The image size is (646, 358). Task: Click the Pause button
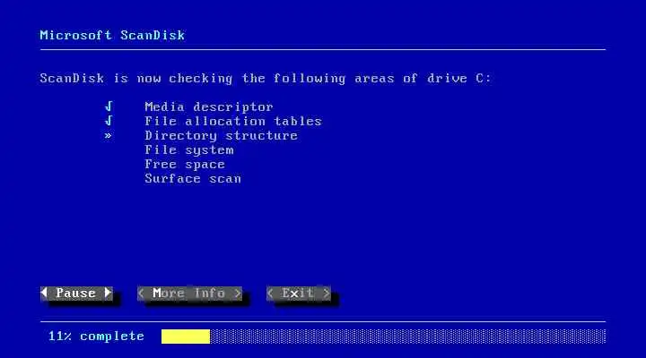pyautogui.click(x=76, y=293)
